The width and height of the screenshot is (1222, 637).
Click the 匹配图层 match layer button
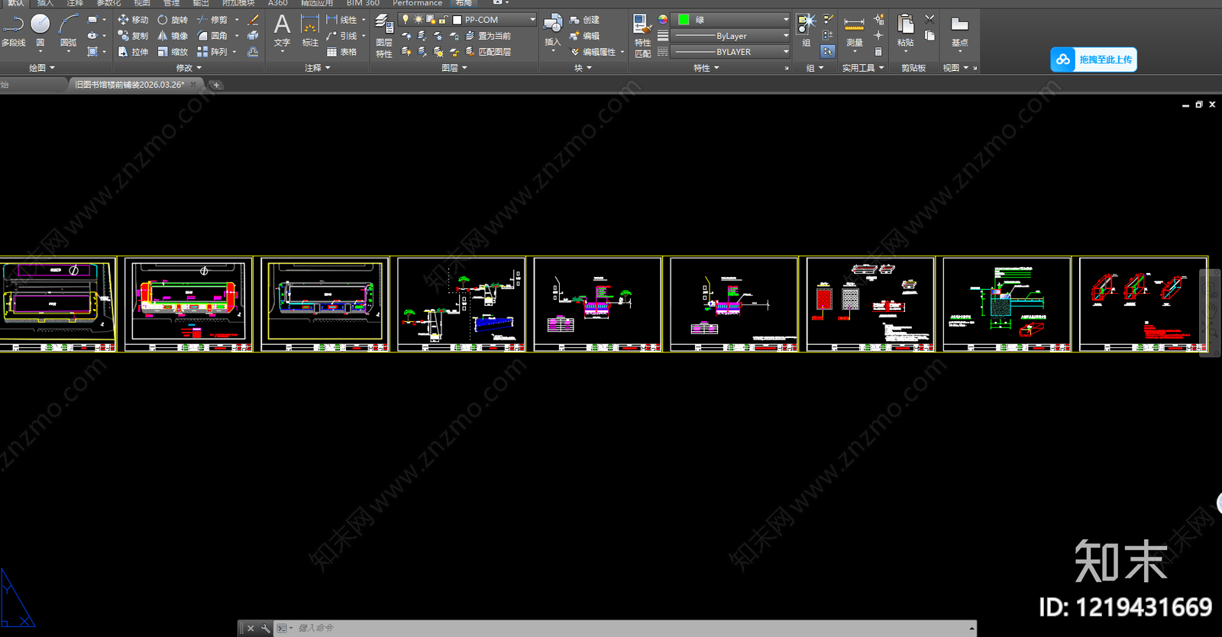pos(487,52)
